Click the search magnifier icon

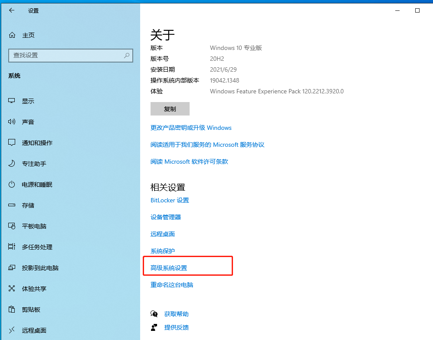coord(127,55)
